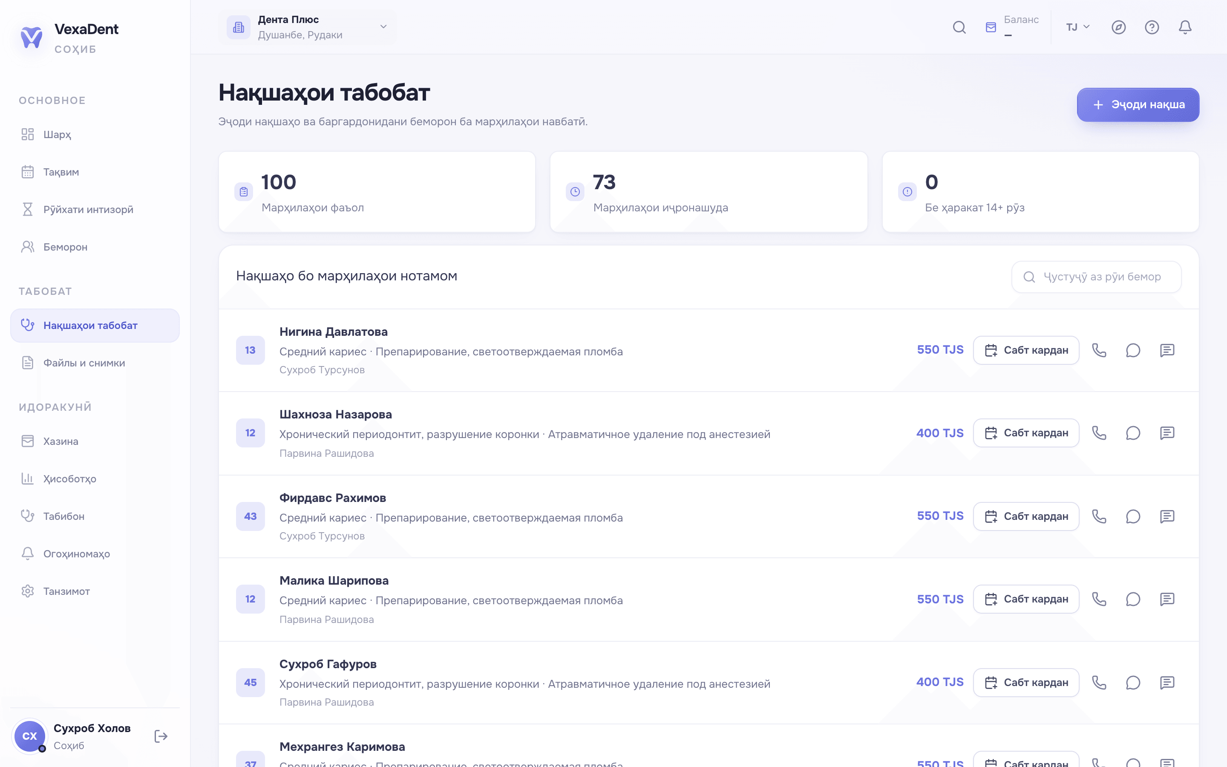
Task: Call patient Фирдавс Рахимов via phone icon
Action: (x=1099, y=516)
